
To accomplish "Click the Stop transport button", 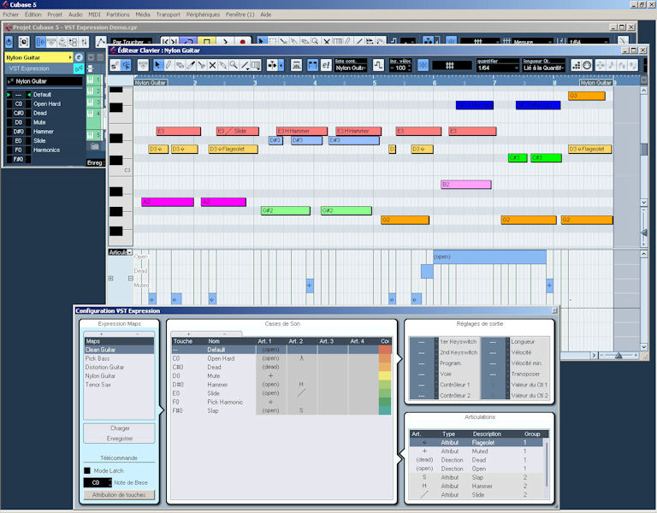I will [206, 41].
